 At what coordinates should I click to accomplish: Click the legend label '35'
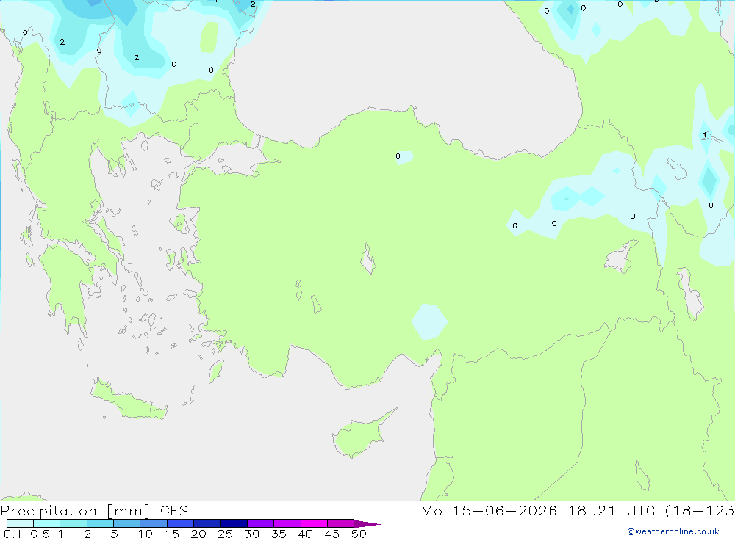coord(279,534)
